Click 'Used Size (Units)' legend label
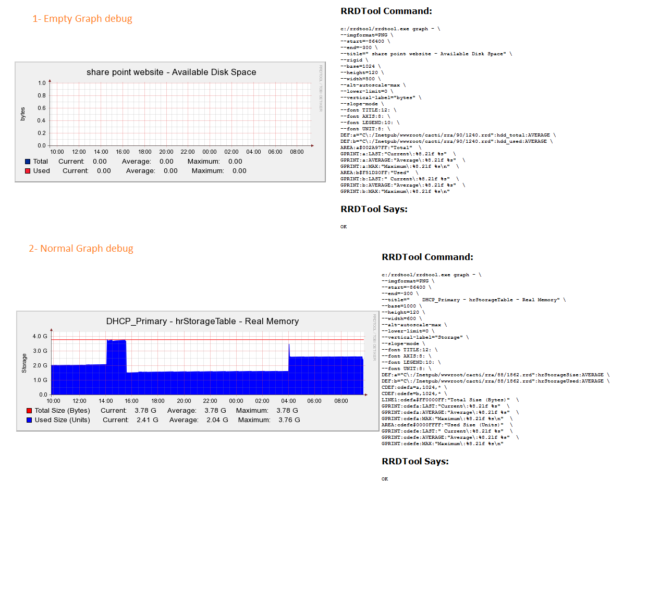This screenshot has width=672, height=591. pyautogui.click(x=63, y=420)
